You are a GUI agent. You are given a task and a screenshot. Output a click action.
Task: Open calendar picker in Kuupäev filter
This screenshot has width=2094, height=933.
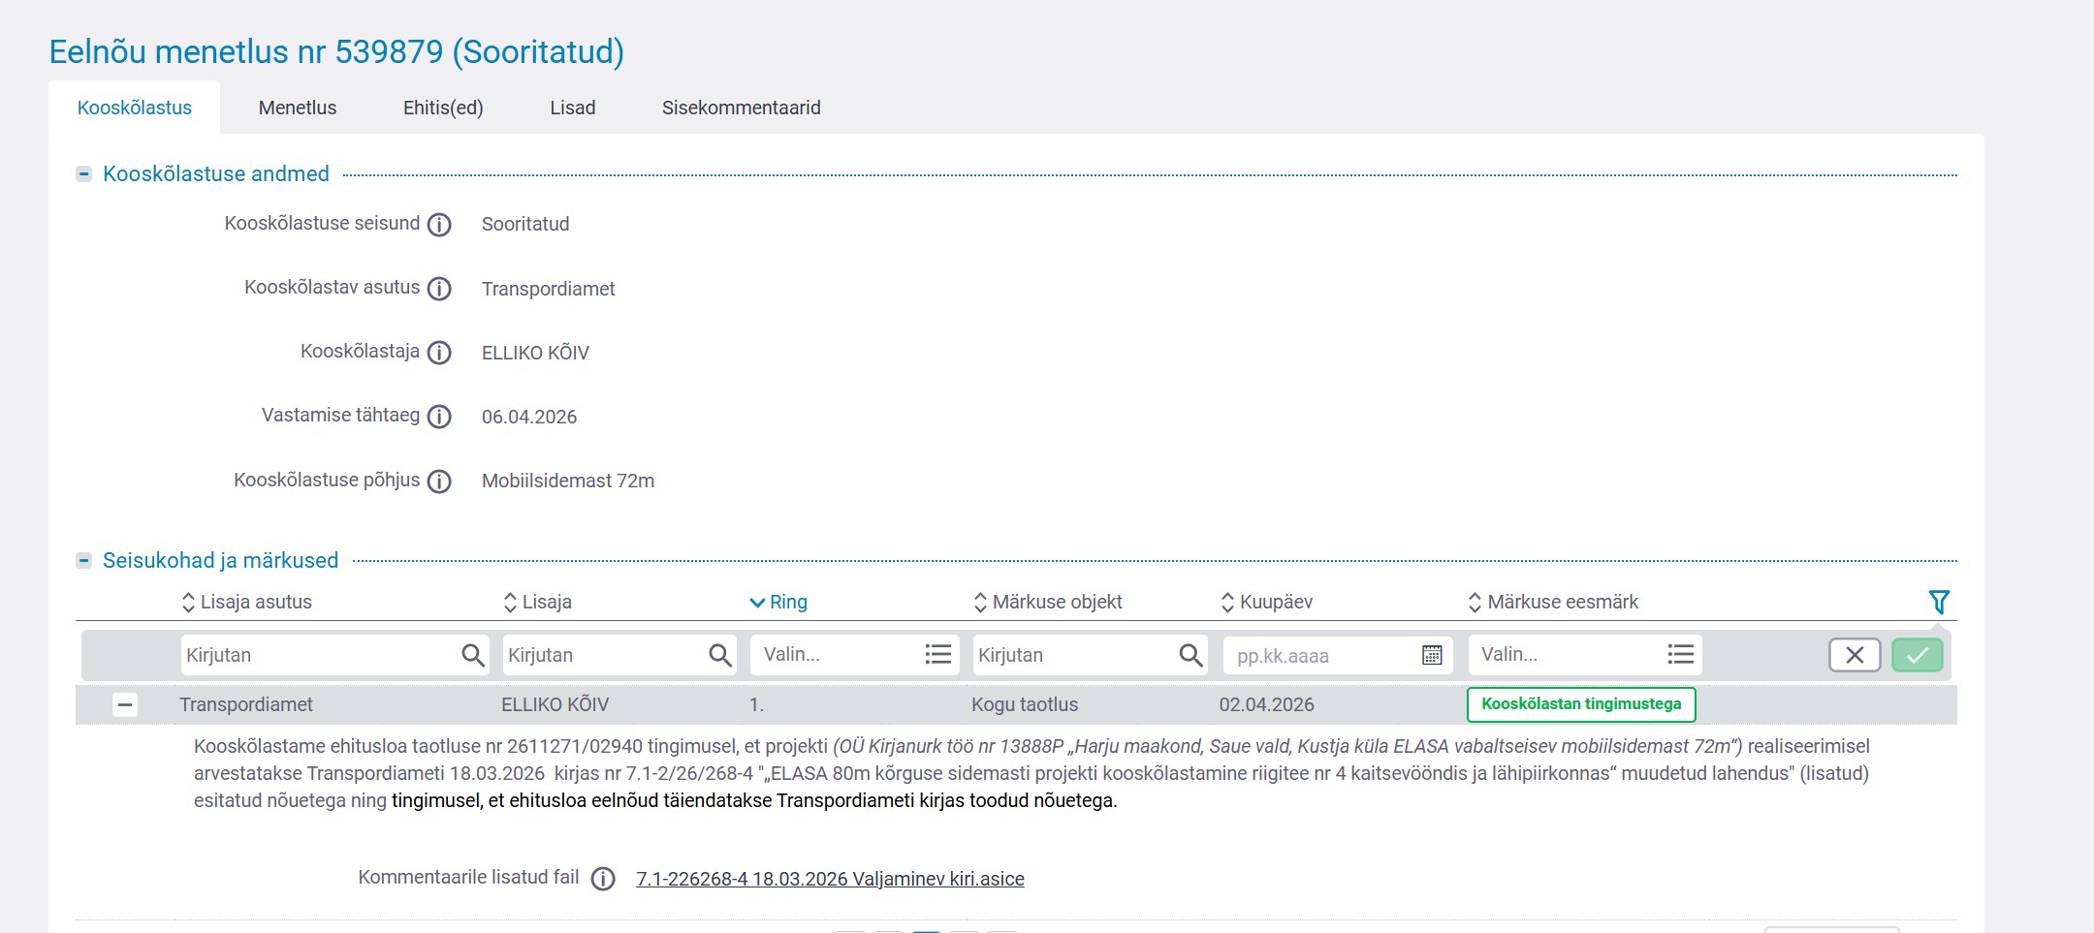point(1431,655)
